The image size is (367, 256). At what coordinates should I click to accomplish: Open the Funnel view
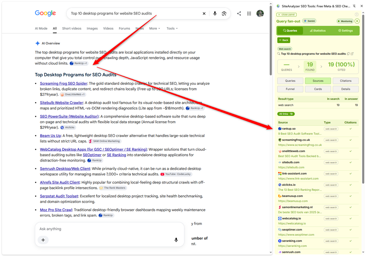coord(290,89)
